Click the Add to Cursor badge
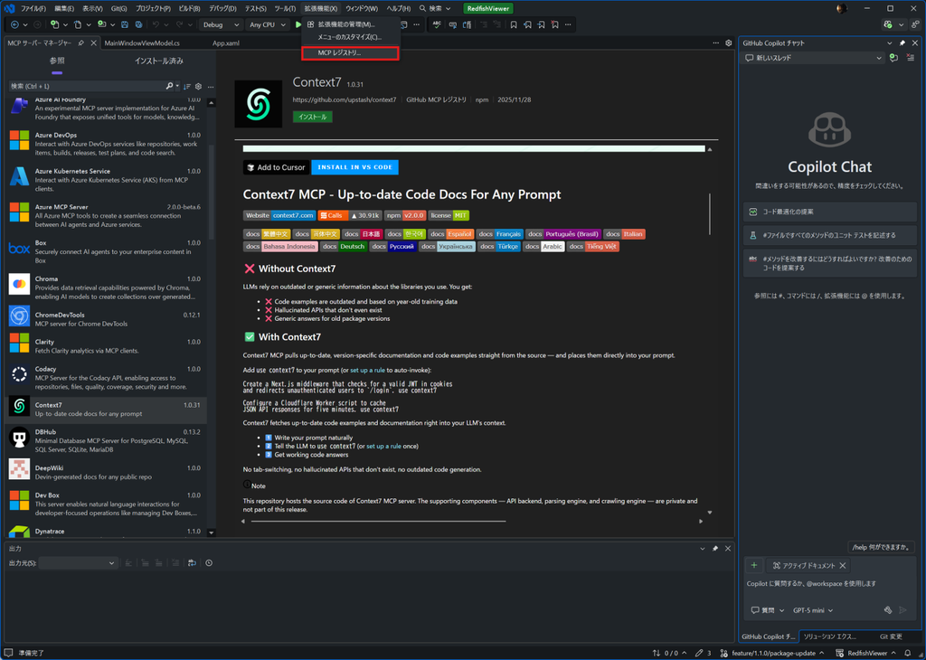The width and height of the screenshot is (926, 660). [x=276, y=167]
